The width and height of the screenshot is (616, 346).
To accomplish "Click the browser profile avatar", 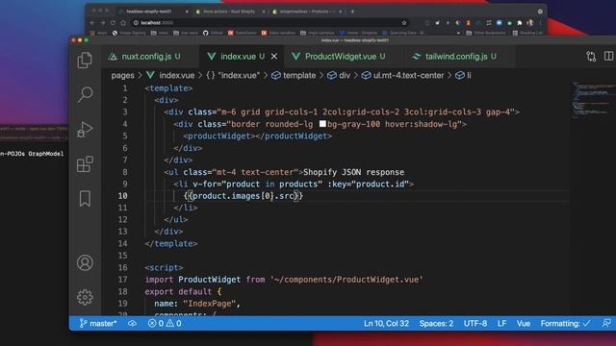I will pos(530,23).
